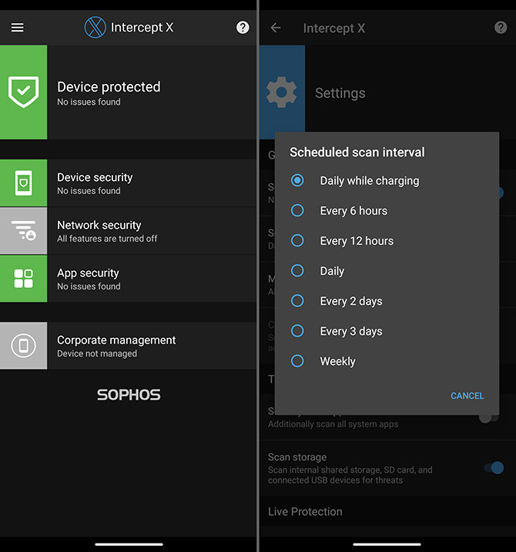This screenshot has height=552, width=516.
Task: Open Corporate management section
Action: [128, 346]
